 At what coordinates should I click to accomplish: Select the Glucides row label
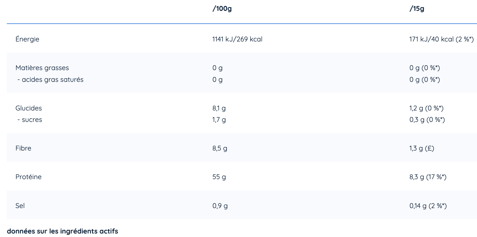pyautogui.click(x=29, y=108)
